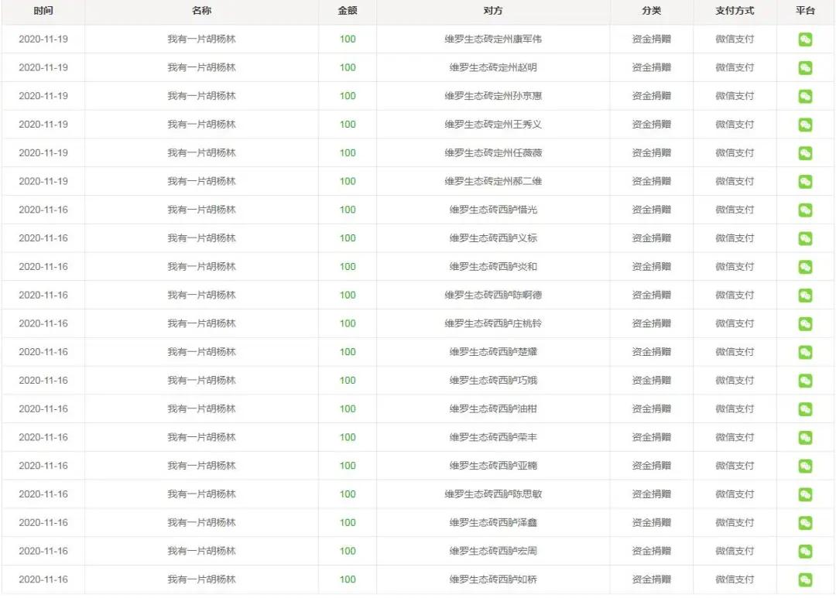836x598 pixels.
Task: Click 资金捐赠 in 西胪宏周 row
Action: click(652, 551)
